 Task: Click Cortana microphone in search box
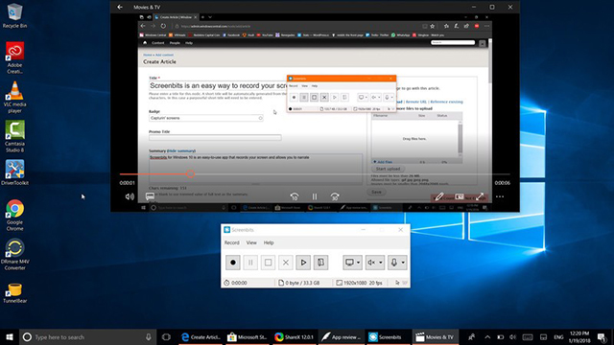(x=149, y=336)
